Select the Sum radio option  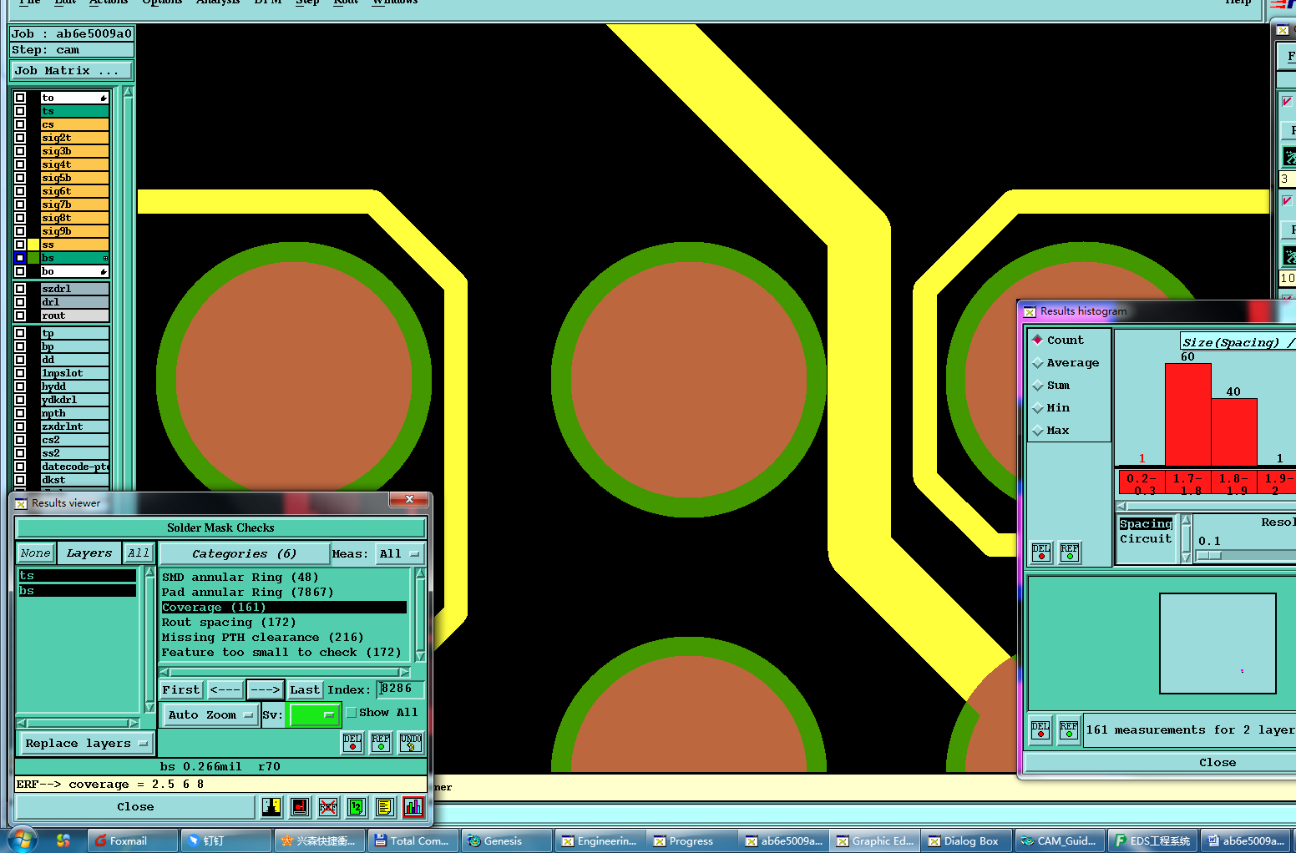[1038, 385]
